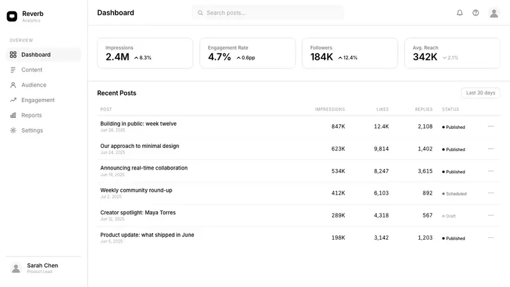Click the POST column header
Viewport: 510px width, 287px height.
106,109
